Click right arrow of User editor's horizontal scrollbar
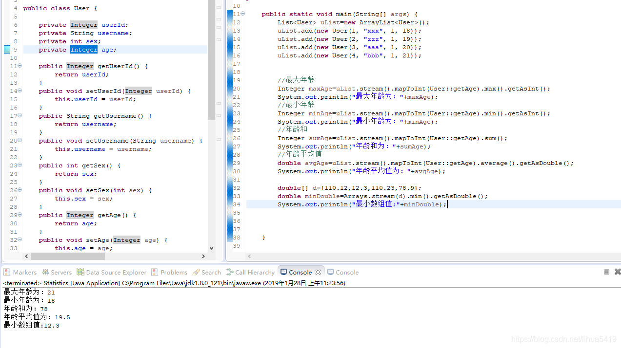 click(203, 256)
